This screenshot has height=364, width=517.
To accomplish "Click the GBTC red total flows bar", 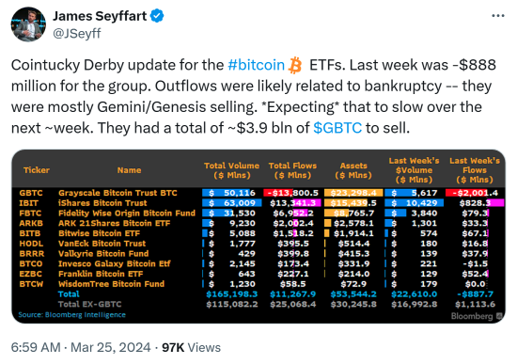I will (x=278, y=193).
